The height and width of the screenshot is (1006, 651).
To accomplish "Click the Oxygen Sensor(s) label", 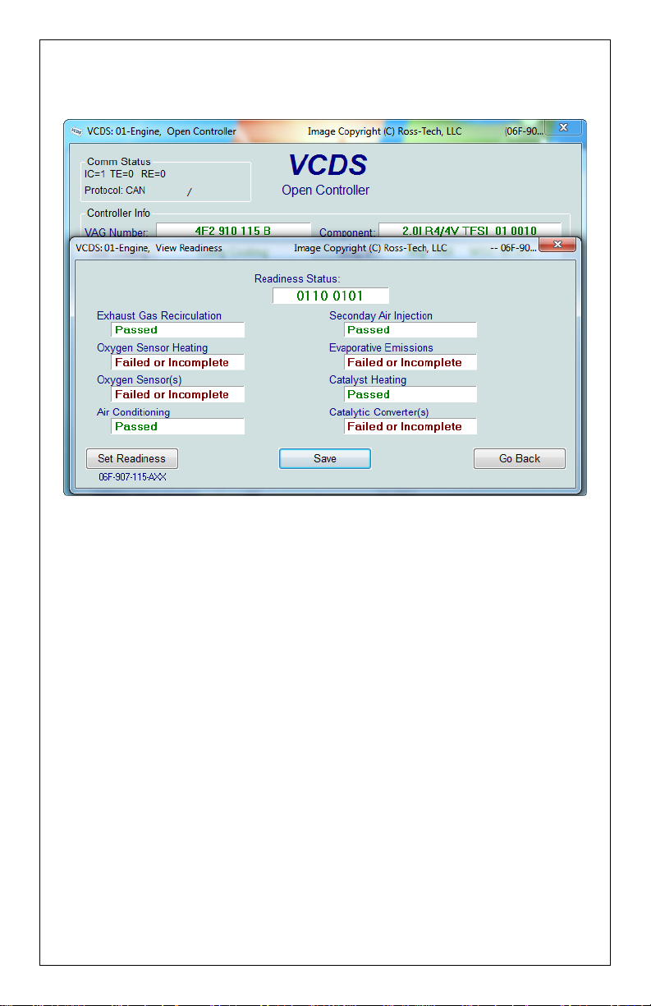I will click(140, 379).
